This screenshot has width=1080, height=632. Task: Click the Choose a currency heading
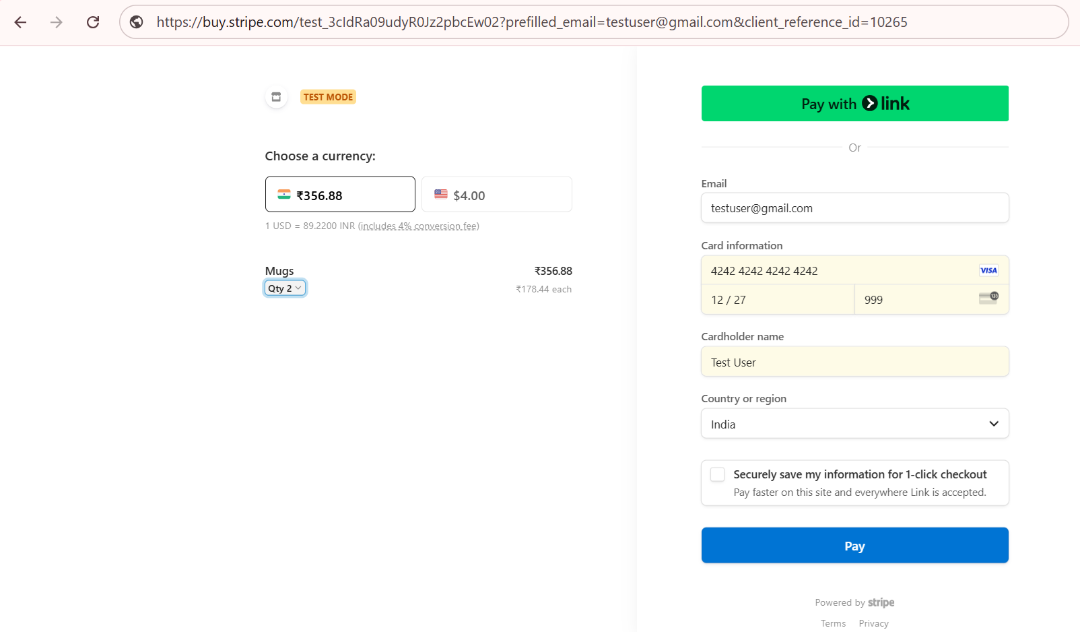[320, 156]
